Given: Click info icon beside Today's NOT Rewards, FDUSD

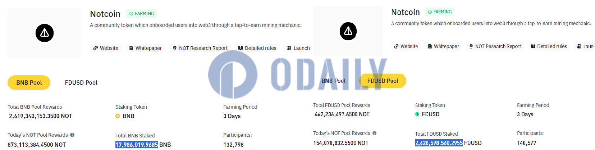Looking at the screenshot, I should [374, 133].
